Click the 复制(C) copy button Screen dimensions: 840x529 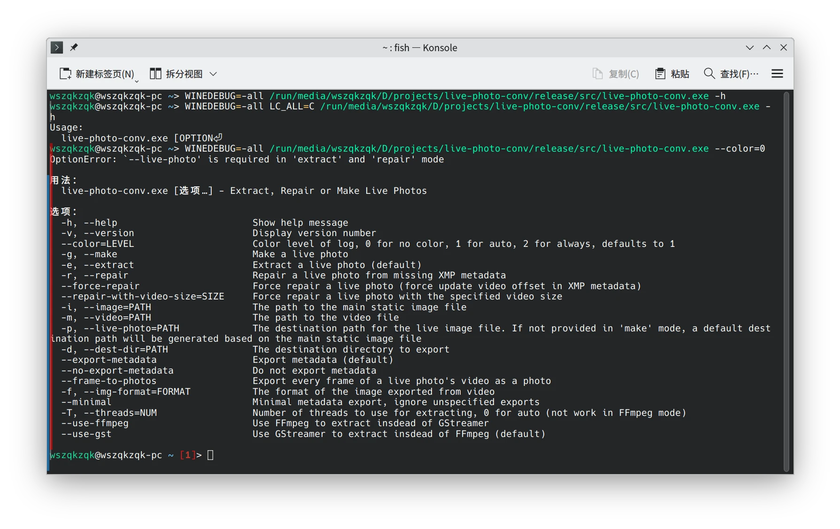coord(616,74)
